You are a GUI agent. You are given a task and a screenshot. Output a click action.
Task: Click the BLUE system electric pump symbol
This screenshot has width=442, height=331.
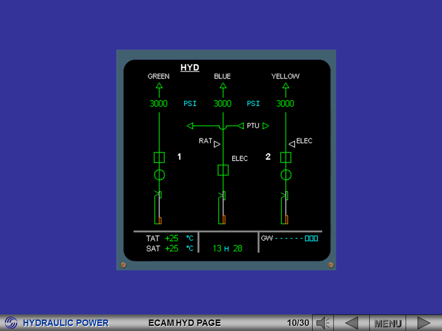point(222,170)
